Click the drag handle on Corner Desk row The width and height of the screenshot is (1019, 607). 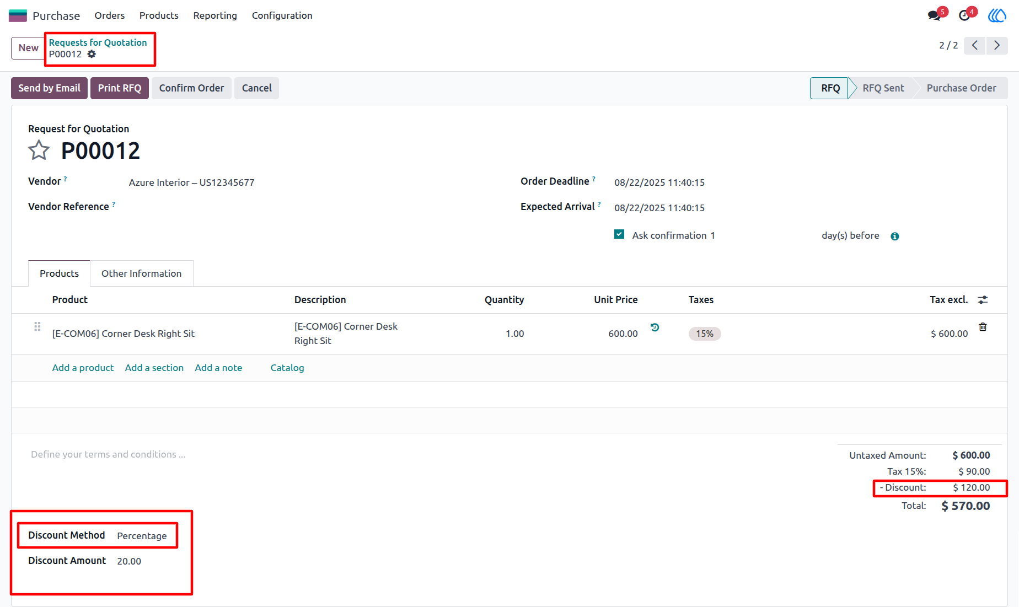pyautogui.click(x=37, y=326)
